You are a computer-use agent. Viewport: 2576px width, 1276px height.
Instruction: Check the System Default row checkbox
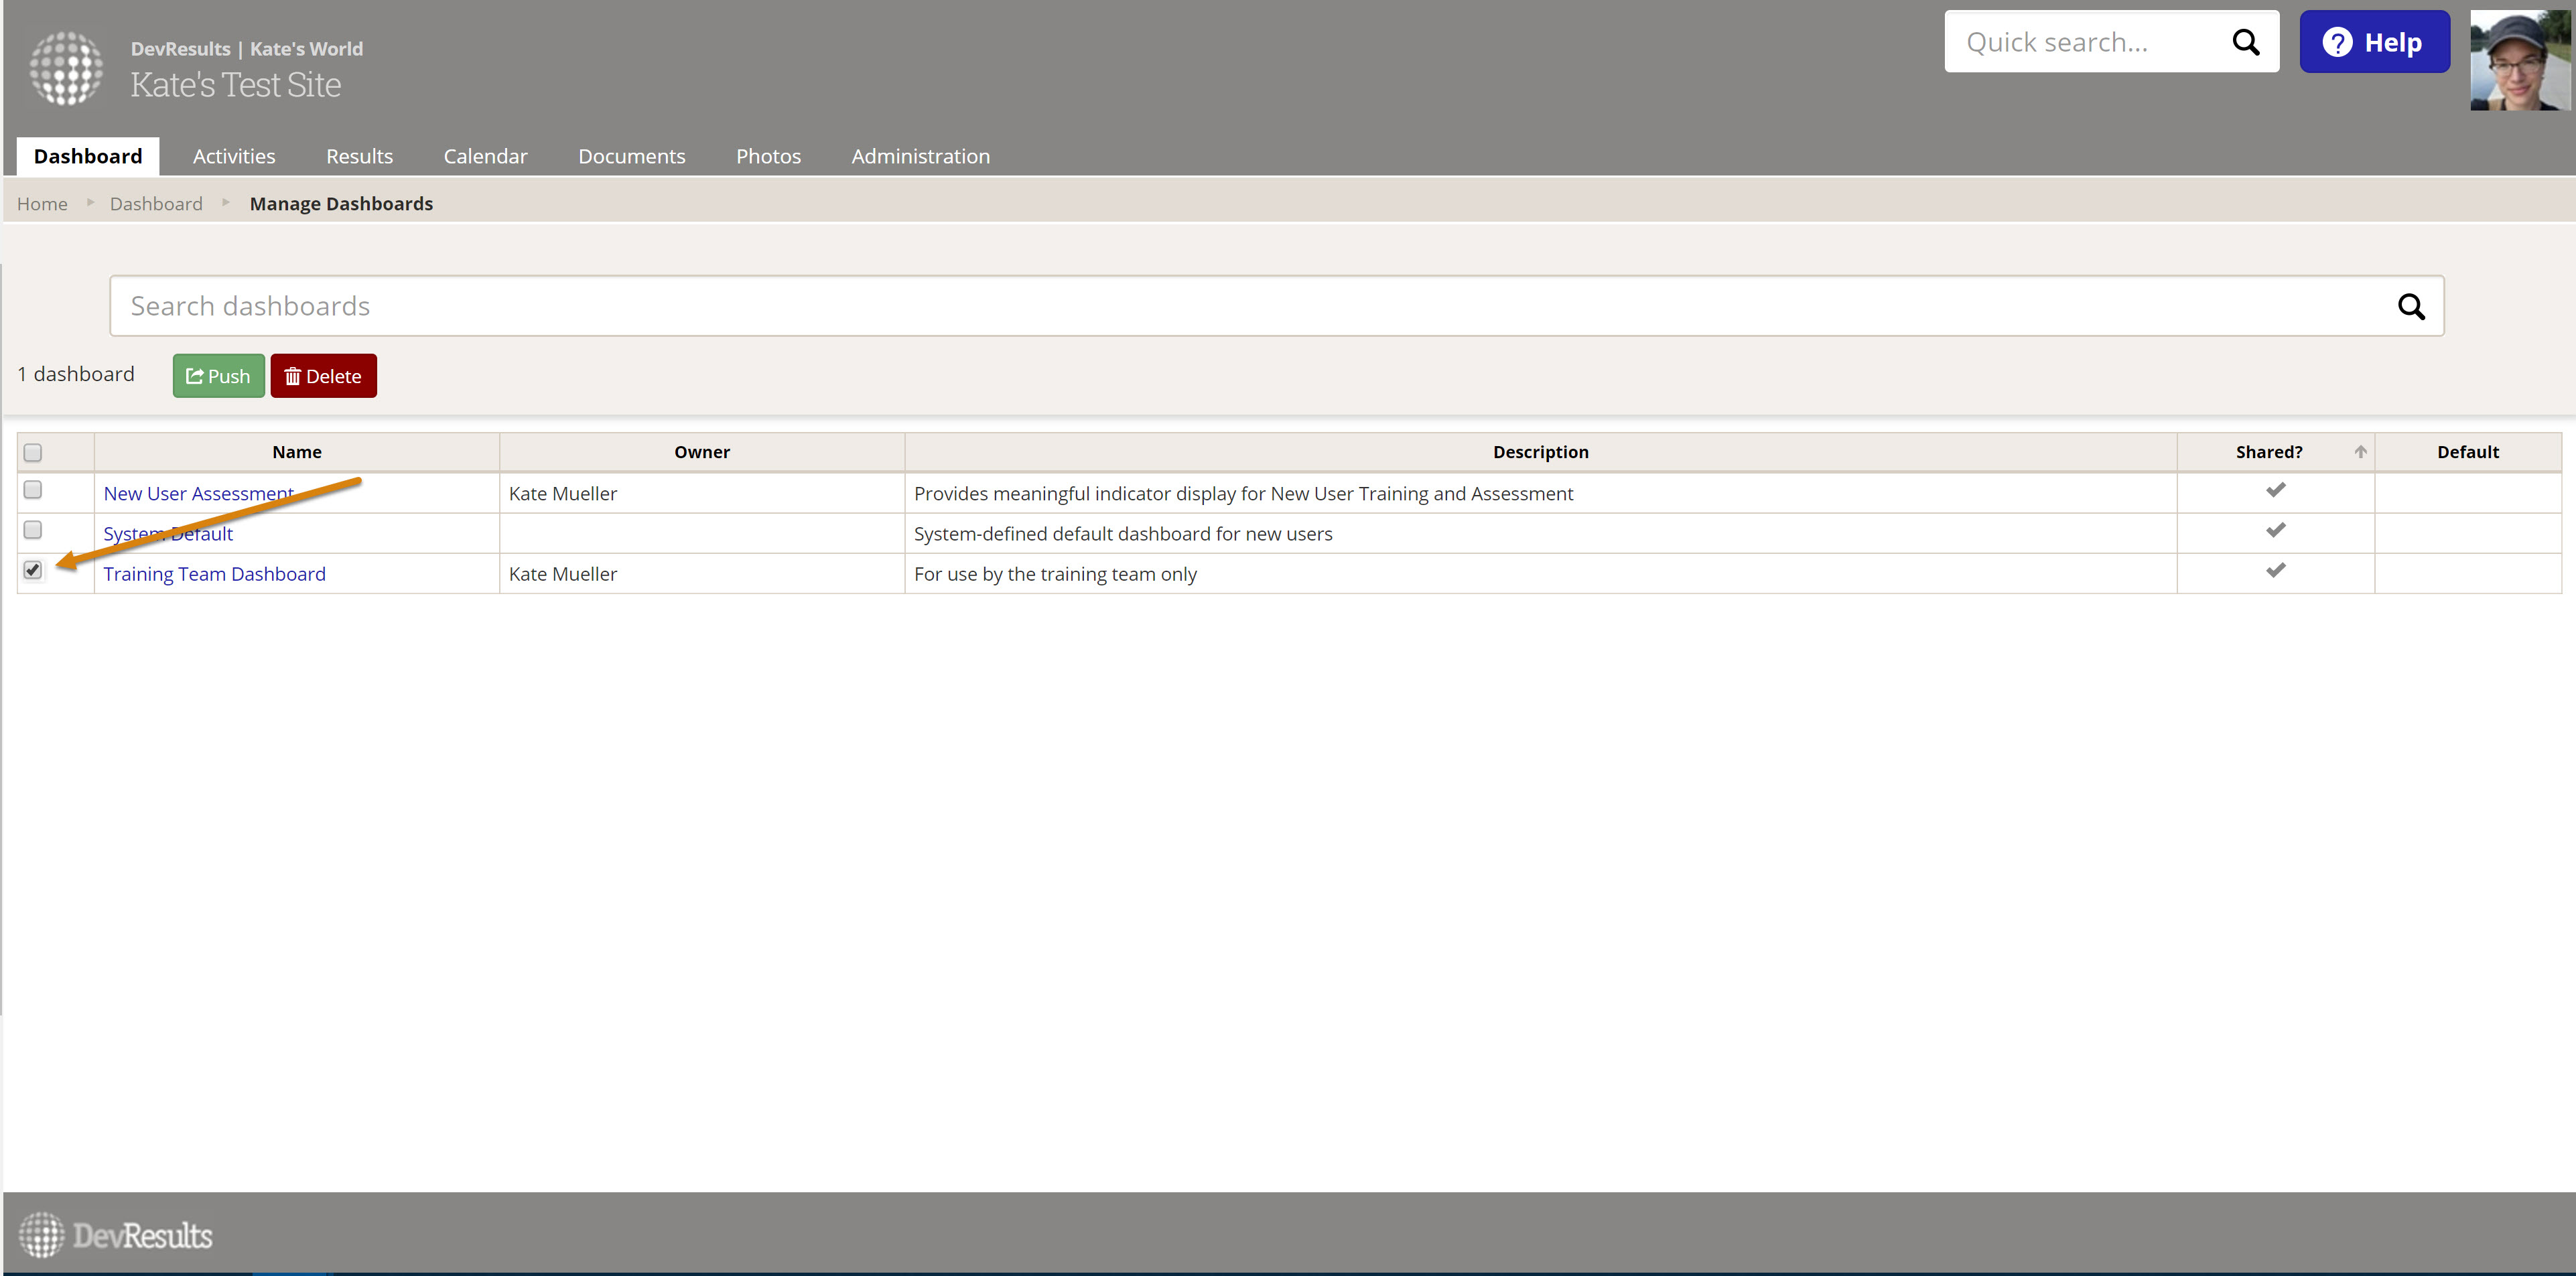click(33, 530)
